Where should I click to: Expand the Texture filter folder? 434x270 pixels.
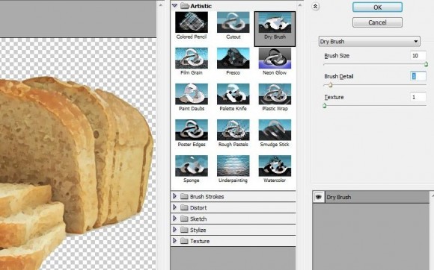tap(174, 240)
